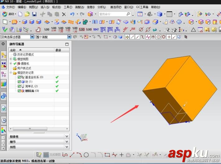Open the Internet Explorer sidebar tab
221x164 pixels.
(3, 108)
